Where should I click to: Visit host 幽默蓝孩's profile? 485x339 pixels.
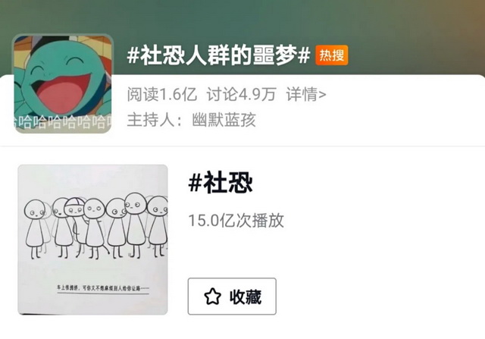(x=224, y=120)
